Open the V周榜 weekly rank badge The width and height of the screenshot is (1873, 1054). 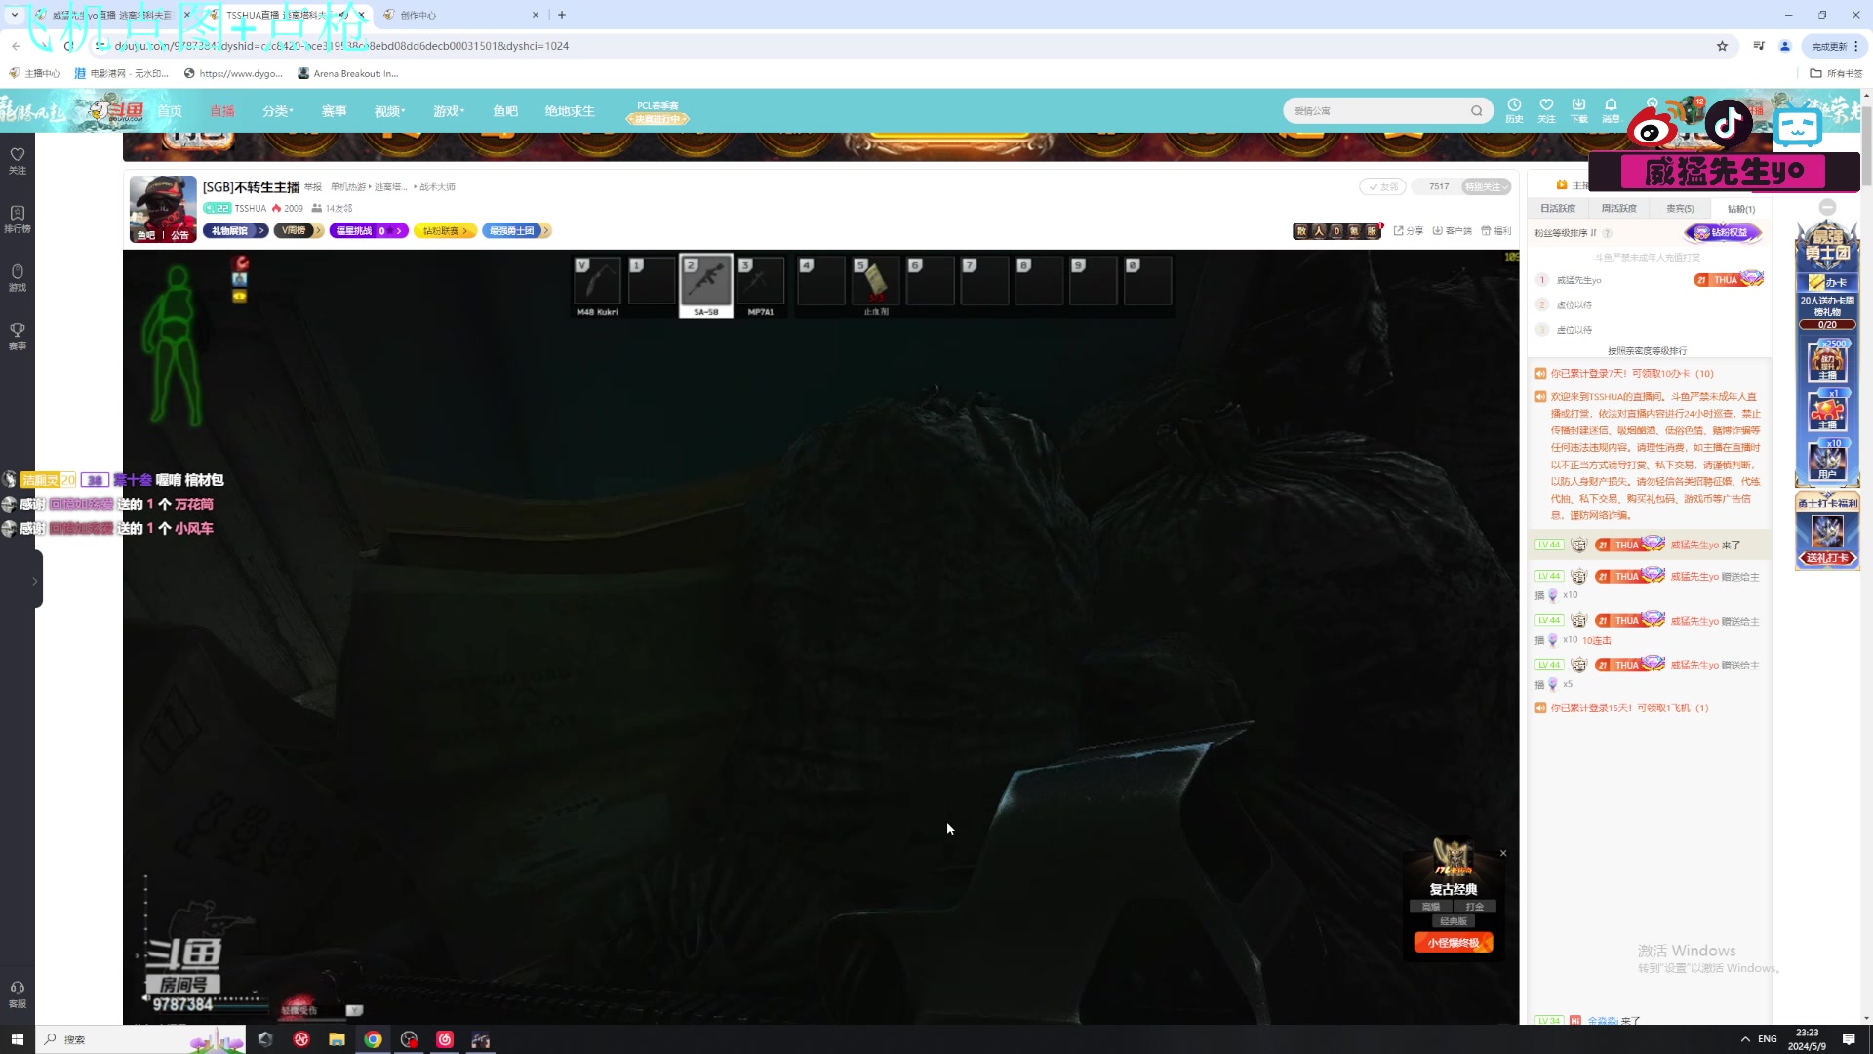[x=299, y=231]
